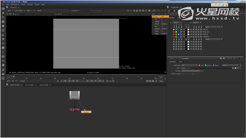Open the 3D nodes cube icon

pyautogui.click(x=3, y=48)
